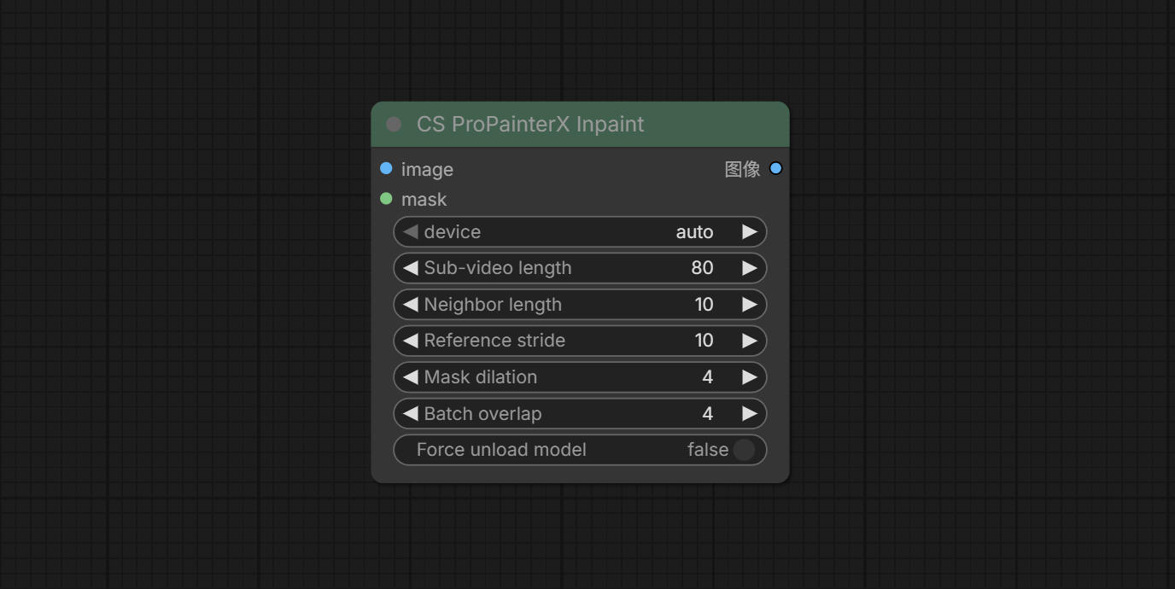Increase Batch overlap with right arrow
The image size is (1175, 589).
click(x=750, y=414)
